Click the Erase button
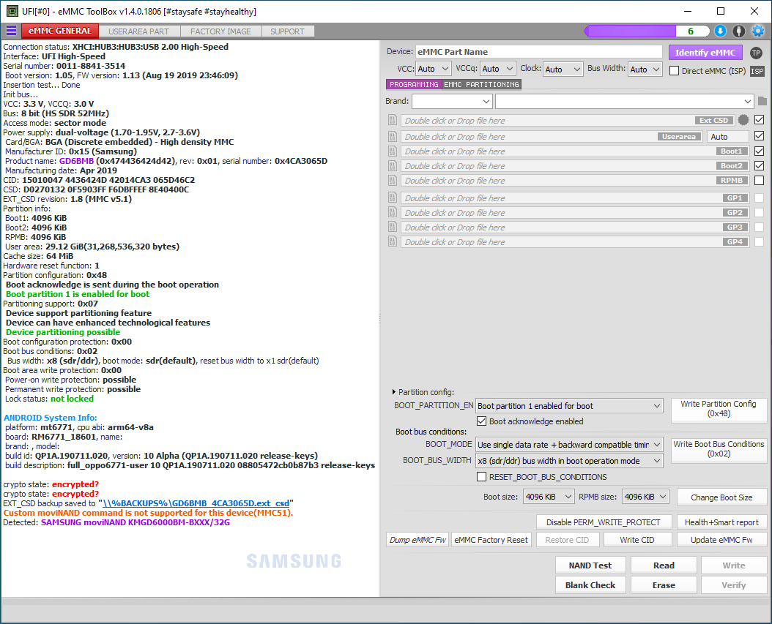 click(664, 585)
